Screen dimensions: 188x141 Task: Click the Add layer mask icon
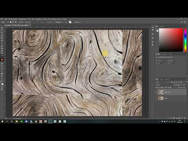(x=174, y=118)
